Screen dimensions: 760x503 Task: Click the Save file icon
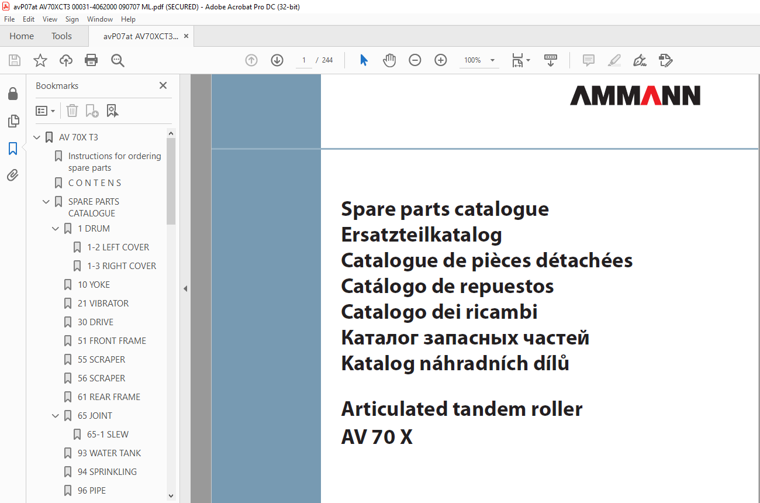(x=15, y=60)
